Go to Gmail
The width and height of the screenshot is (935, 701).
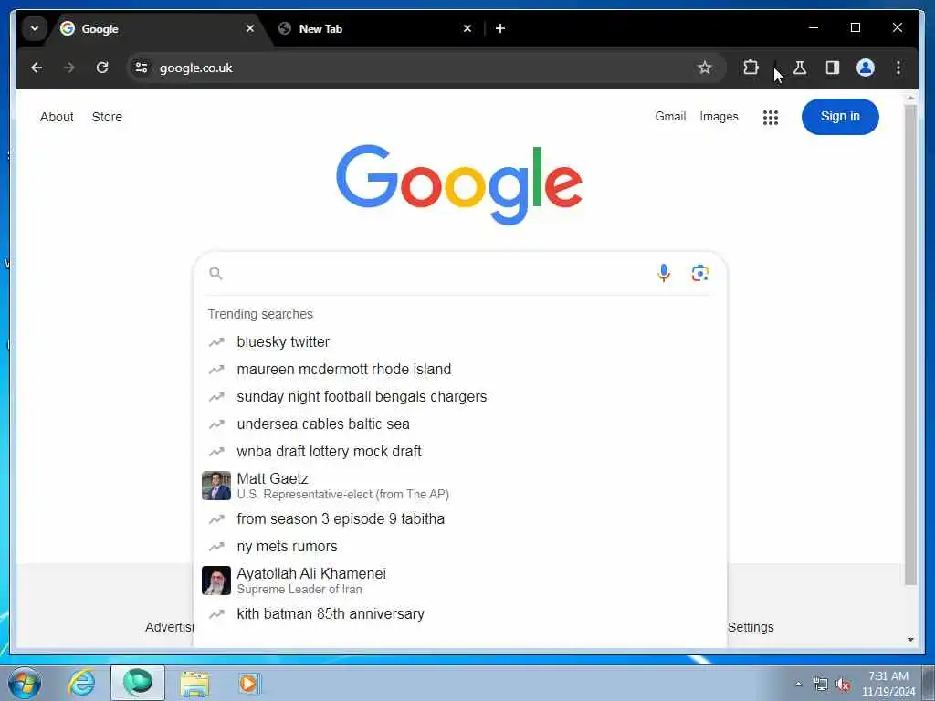(670, 116)
